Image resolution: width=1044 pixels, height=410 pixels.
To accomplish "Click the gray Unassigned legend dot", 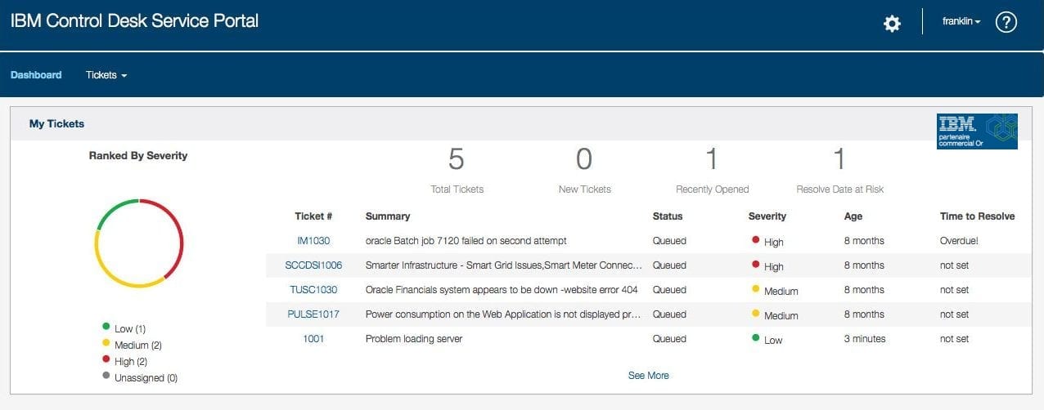I will pos(106,377).
